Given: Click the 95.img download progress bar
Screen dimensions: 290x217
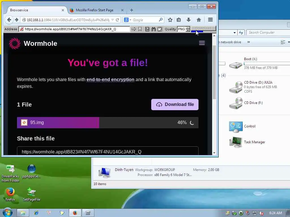Looking at the screenshot, I should [108, 122].
